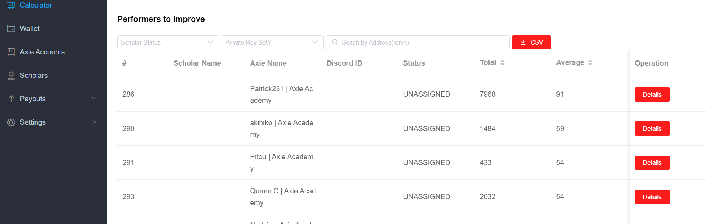
Task: Open Details for Queen C row
Action: [x=652, y=197]
